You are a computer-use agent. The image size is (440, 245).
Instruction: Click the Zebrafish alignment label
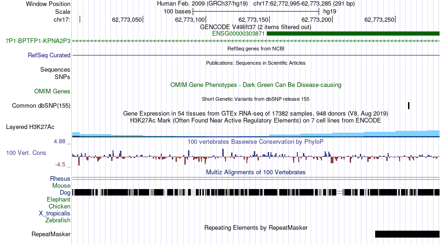58,220
